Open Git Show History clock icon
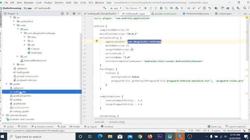250x140 pixels. [204, 8]
